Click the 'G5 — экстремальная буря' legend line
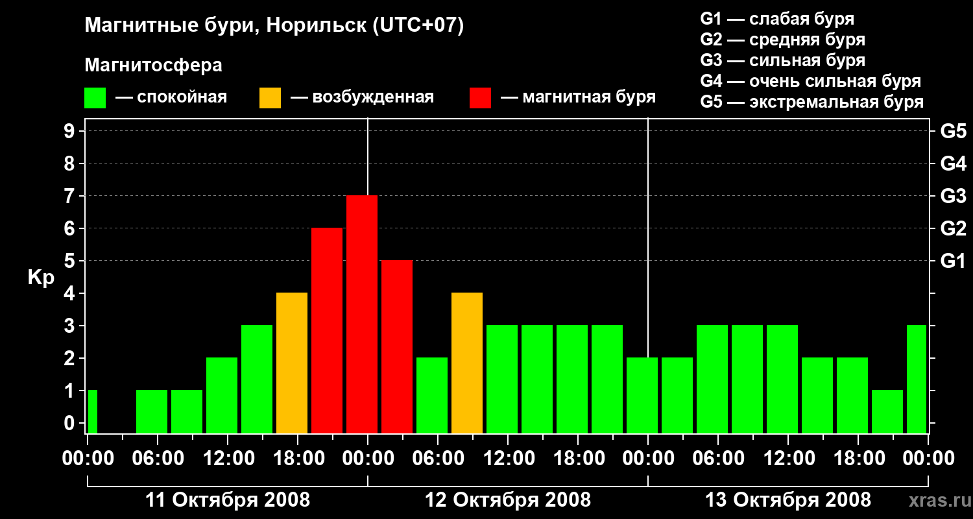Image resolution: width=973 pixels, height=519 pixels. click(x=812, y=103)
